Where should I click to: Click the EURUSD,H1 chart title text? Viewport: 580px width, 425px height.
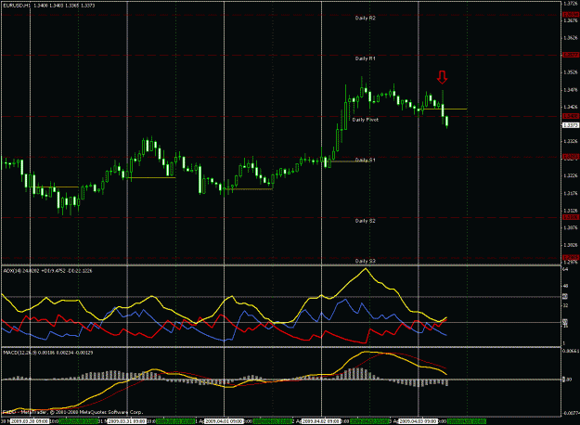pos(49,6)
